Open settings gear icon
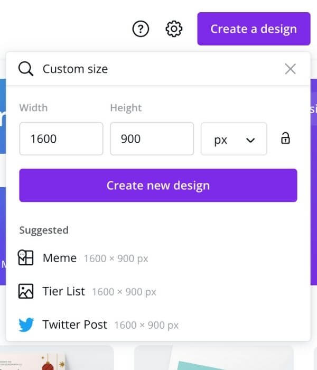The image size is (317, 370). [x=174, y=29]
